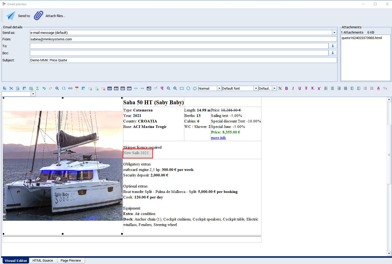Click the Send to: button label

click(x=24, y=16)
